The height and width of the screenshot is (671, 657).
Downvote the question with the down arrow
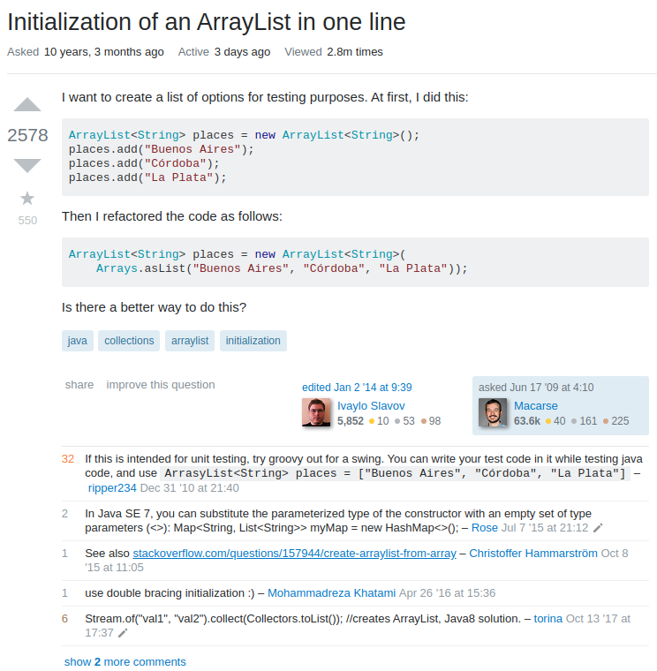pyautogui.click(x=27, y=165)
